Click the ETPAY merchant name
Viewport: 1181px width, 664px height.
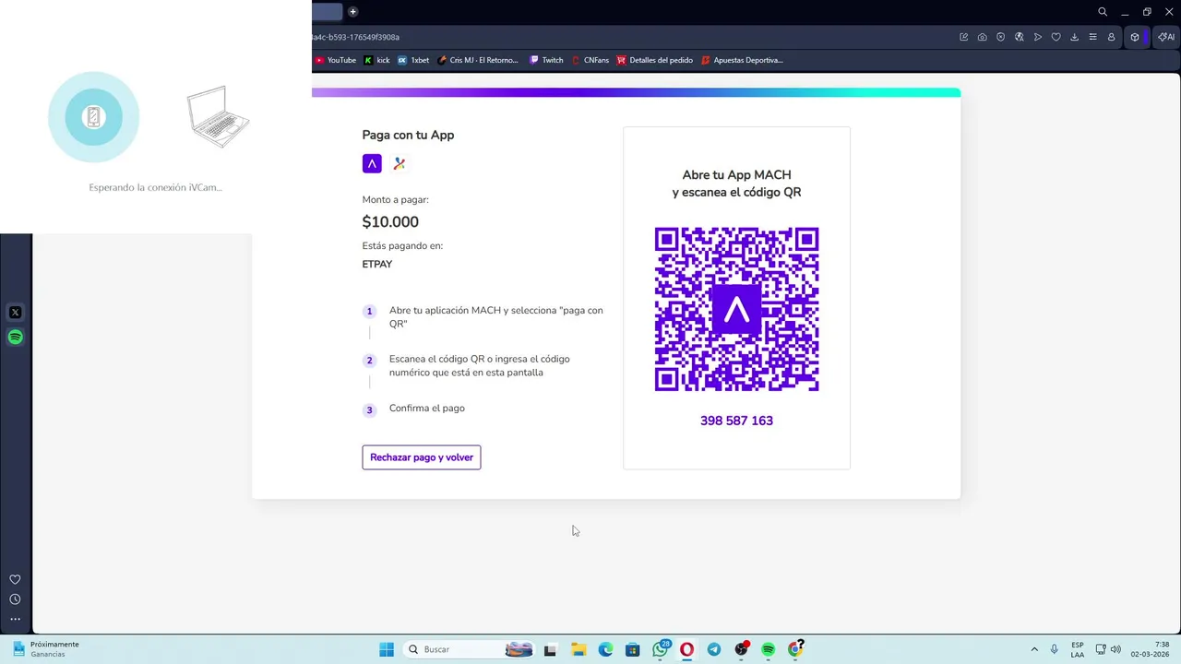coord(377,265)
